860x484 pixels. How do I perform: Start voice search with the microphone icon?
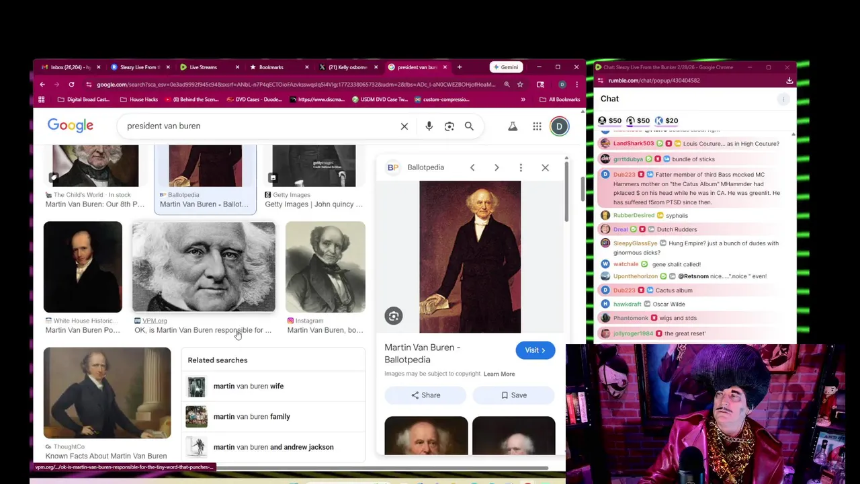429,126
